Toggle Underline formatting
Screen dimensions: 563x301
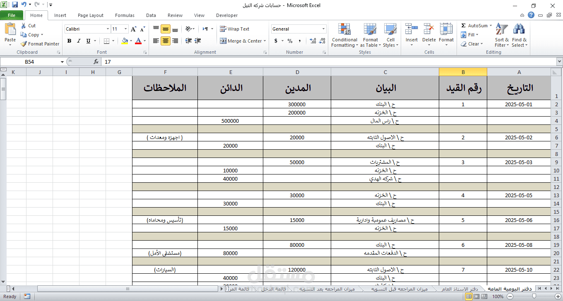point(88,41)
